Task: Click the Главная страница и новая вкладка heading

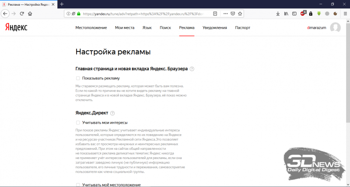Action: (132, 69)
